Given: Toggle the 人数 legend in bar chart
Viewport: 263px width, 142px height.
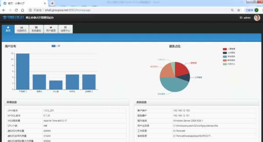Looking at the screenshot, I should [56, 46].
